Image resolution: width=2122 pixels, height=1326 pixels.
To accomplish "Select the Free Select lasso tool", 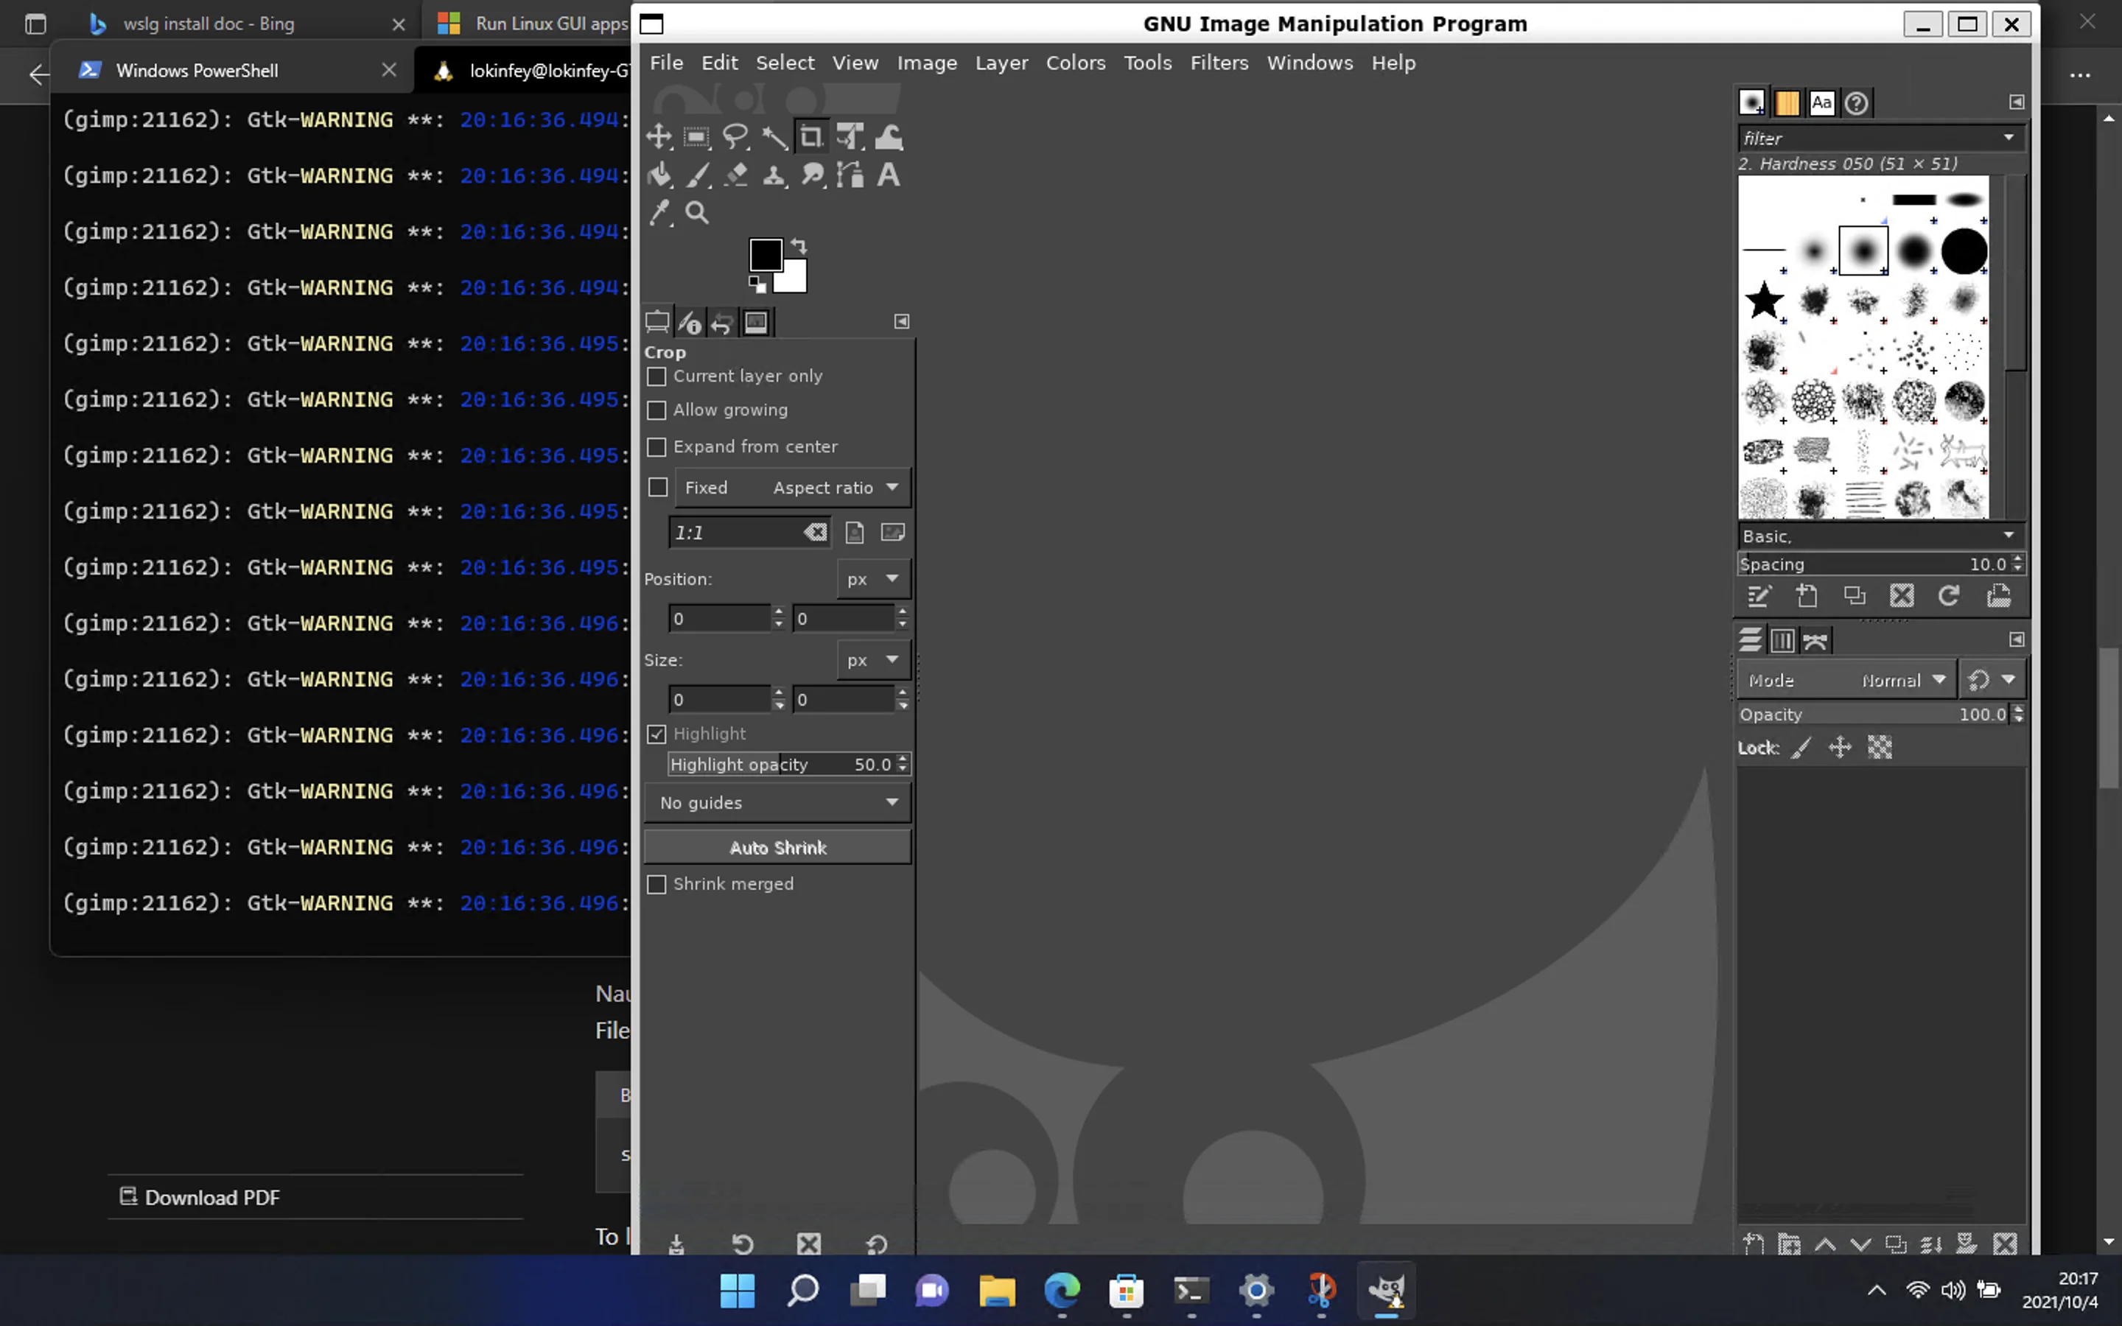I will (x=735, y=137).
